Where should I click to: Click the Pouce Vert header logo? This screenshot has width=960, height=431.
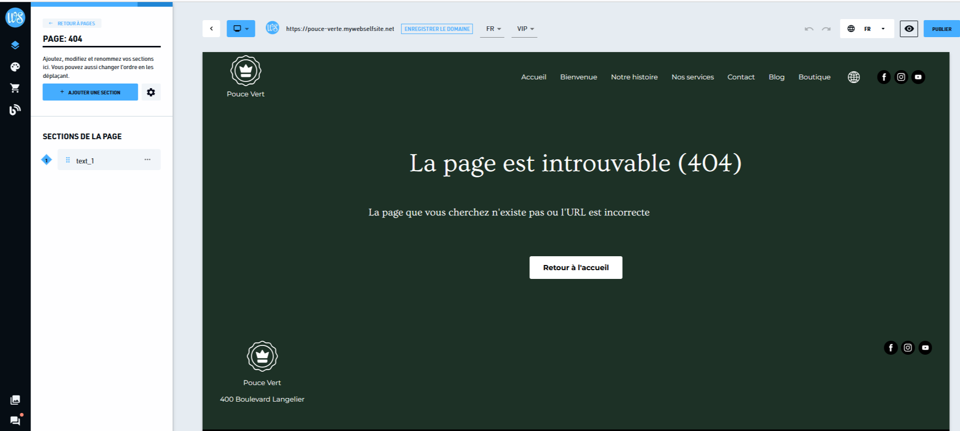click(246, 71)
